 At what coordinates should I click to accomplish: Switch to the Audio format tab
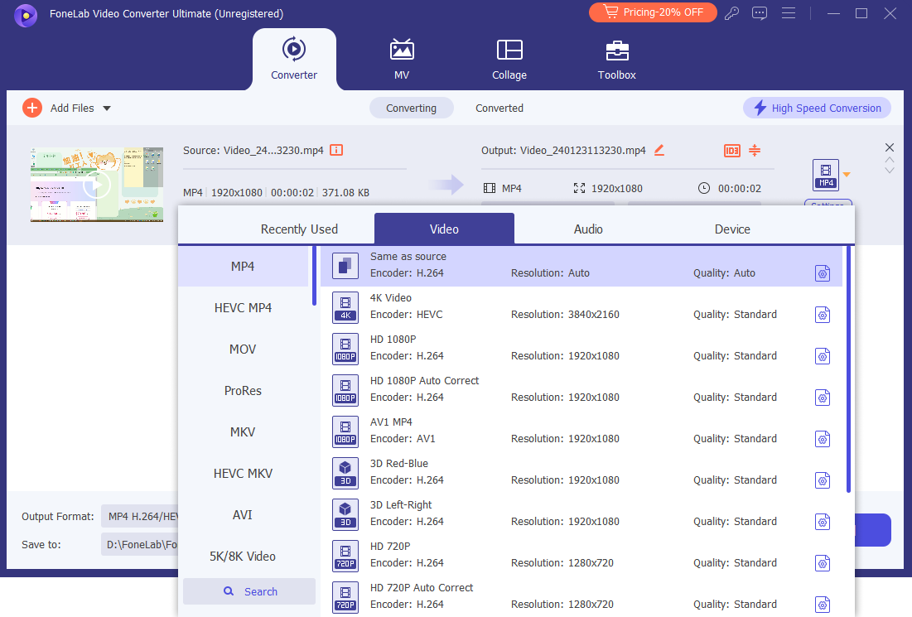point(588,229)
